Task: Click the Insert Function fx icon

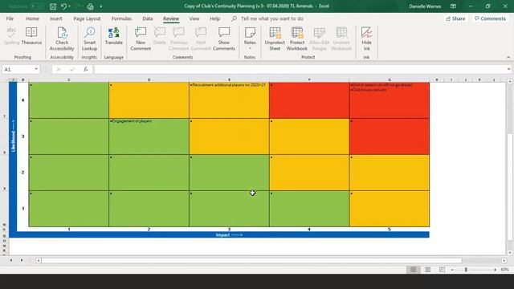Action: 86,69
